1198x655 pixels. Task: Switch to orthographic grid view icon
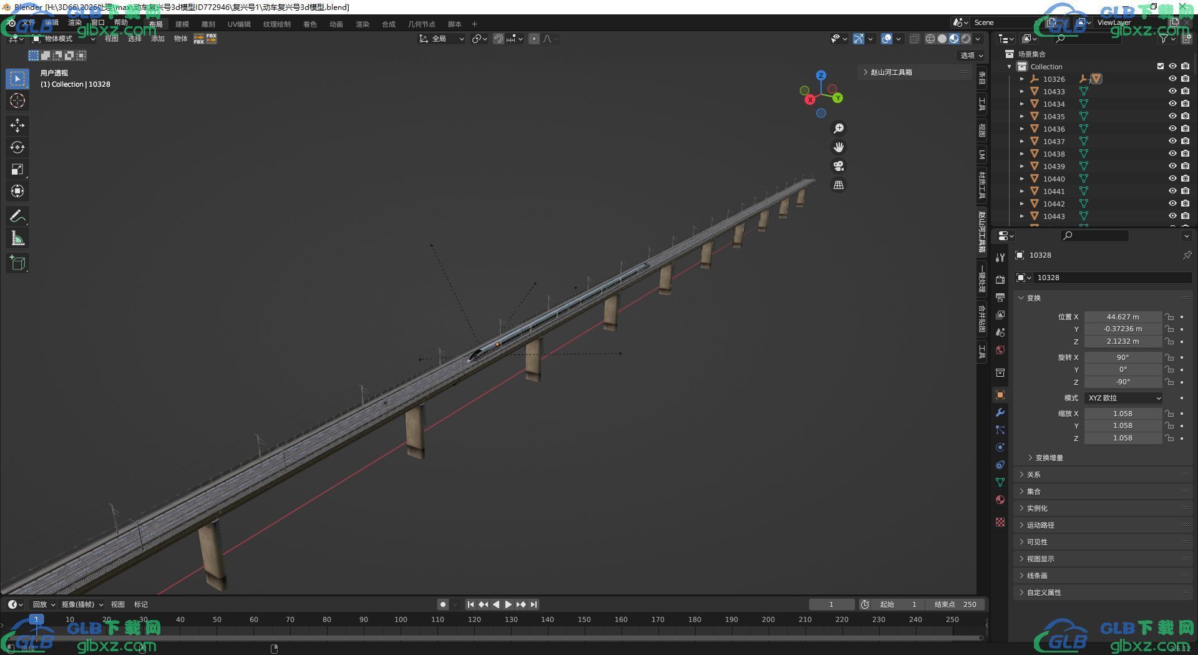(x=839, y=185)
